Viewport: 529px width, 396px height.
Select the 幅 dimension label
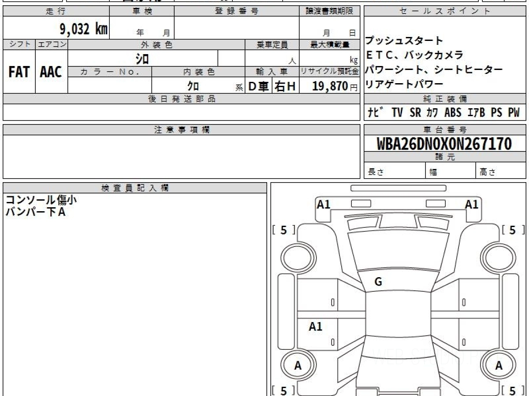pyautogui.click(x=433, y=172)
